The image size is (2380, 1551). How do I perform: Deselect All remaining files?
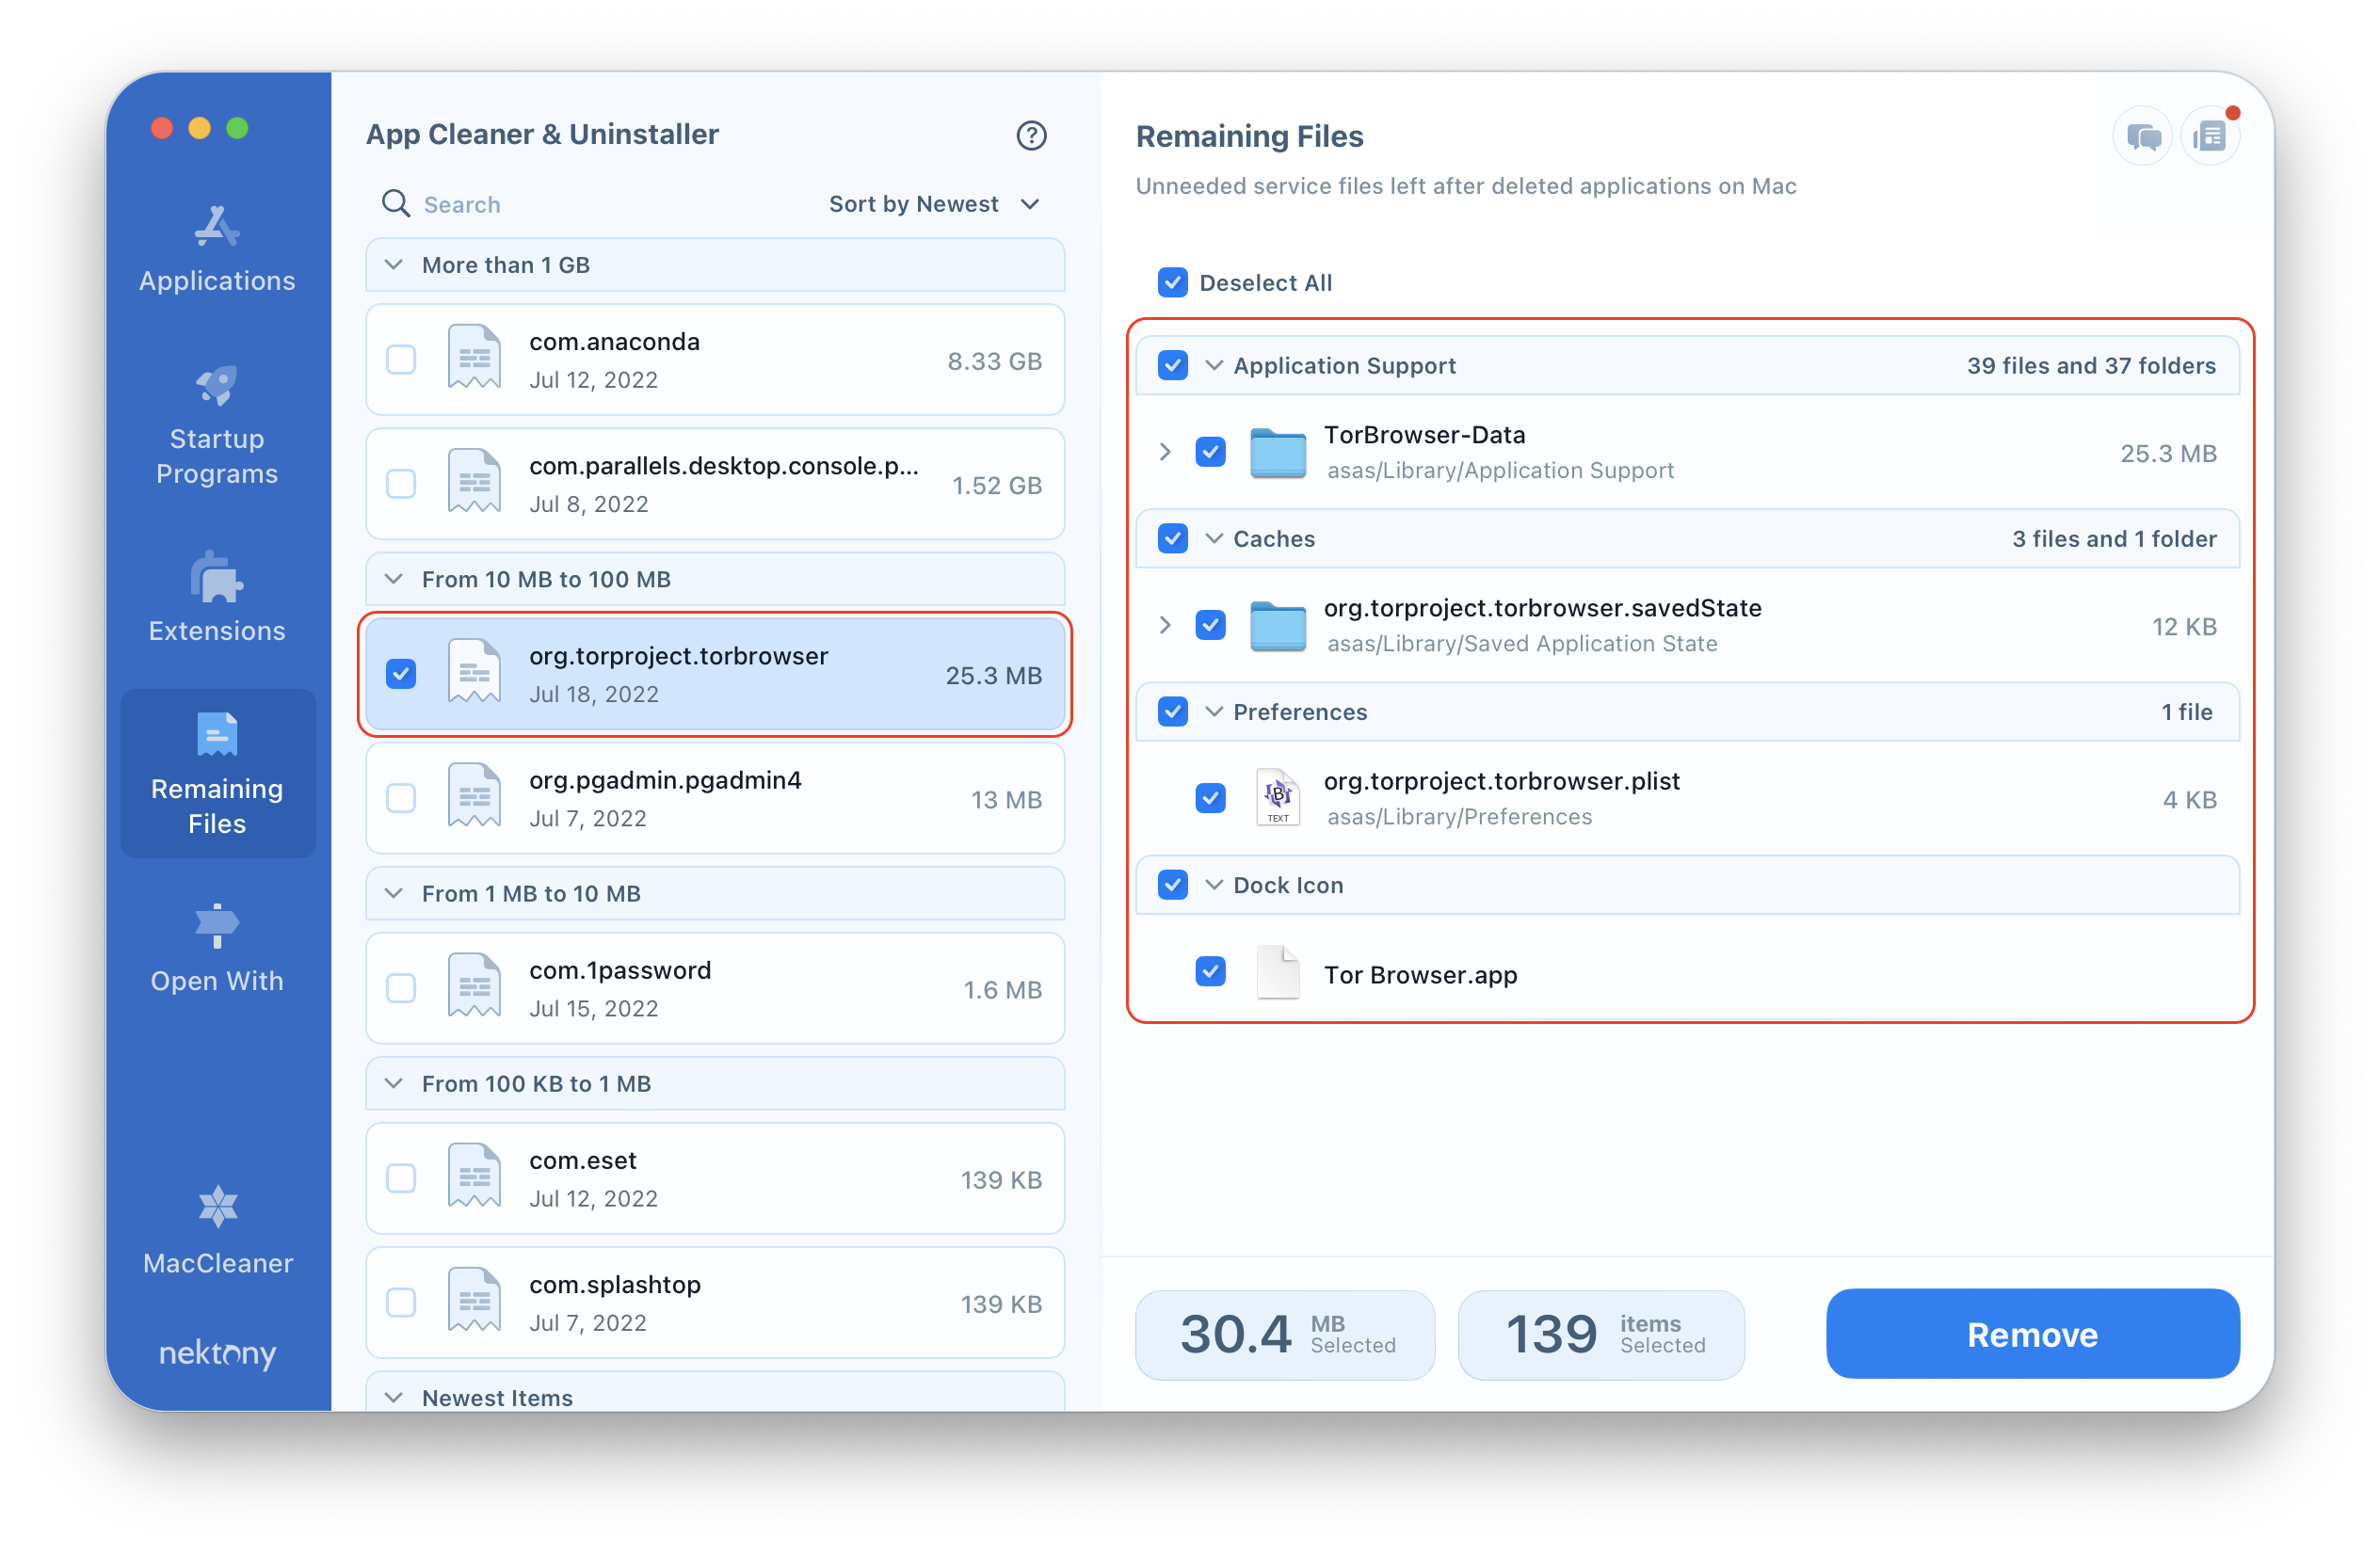tap(1174, 282)
